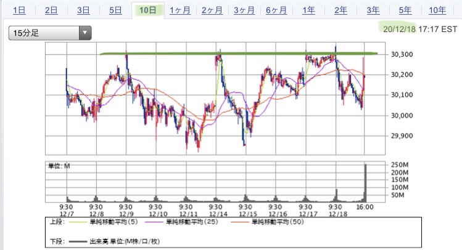Click the 30,200 price axis label
Screen dimensions: 462x250
(402, 75)
